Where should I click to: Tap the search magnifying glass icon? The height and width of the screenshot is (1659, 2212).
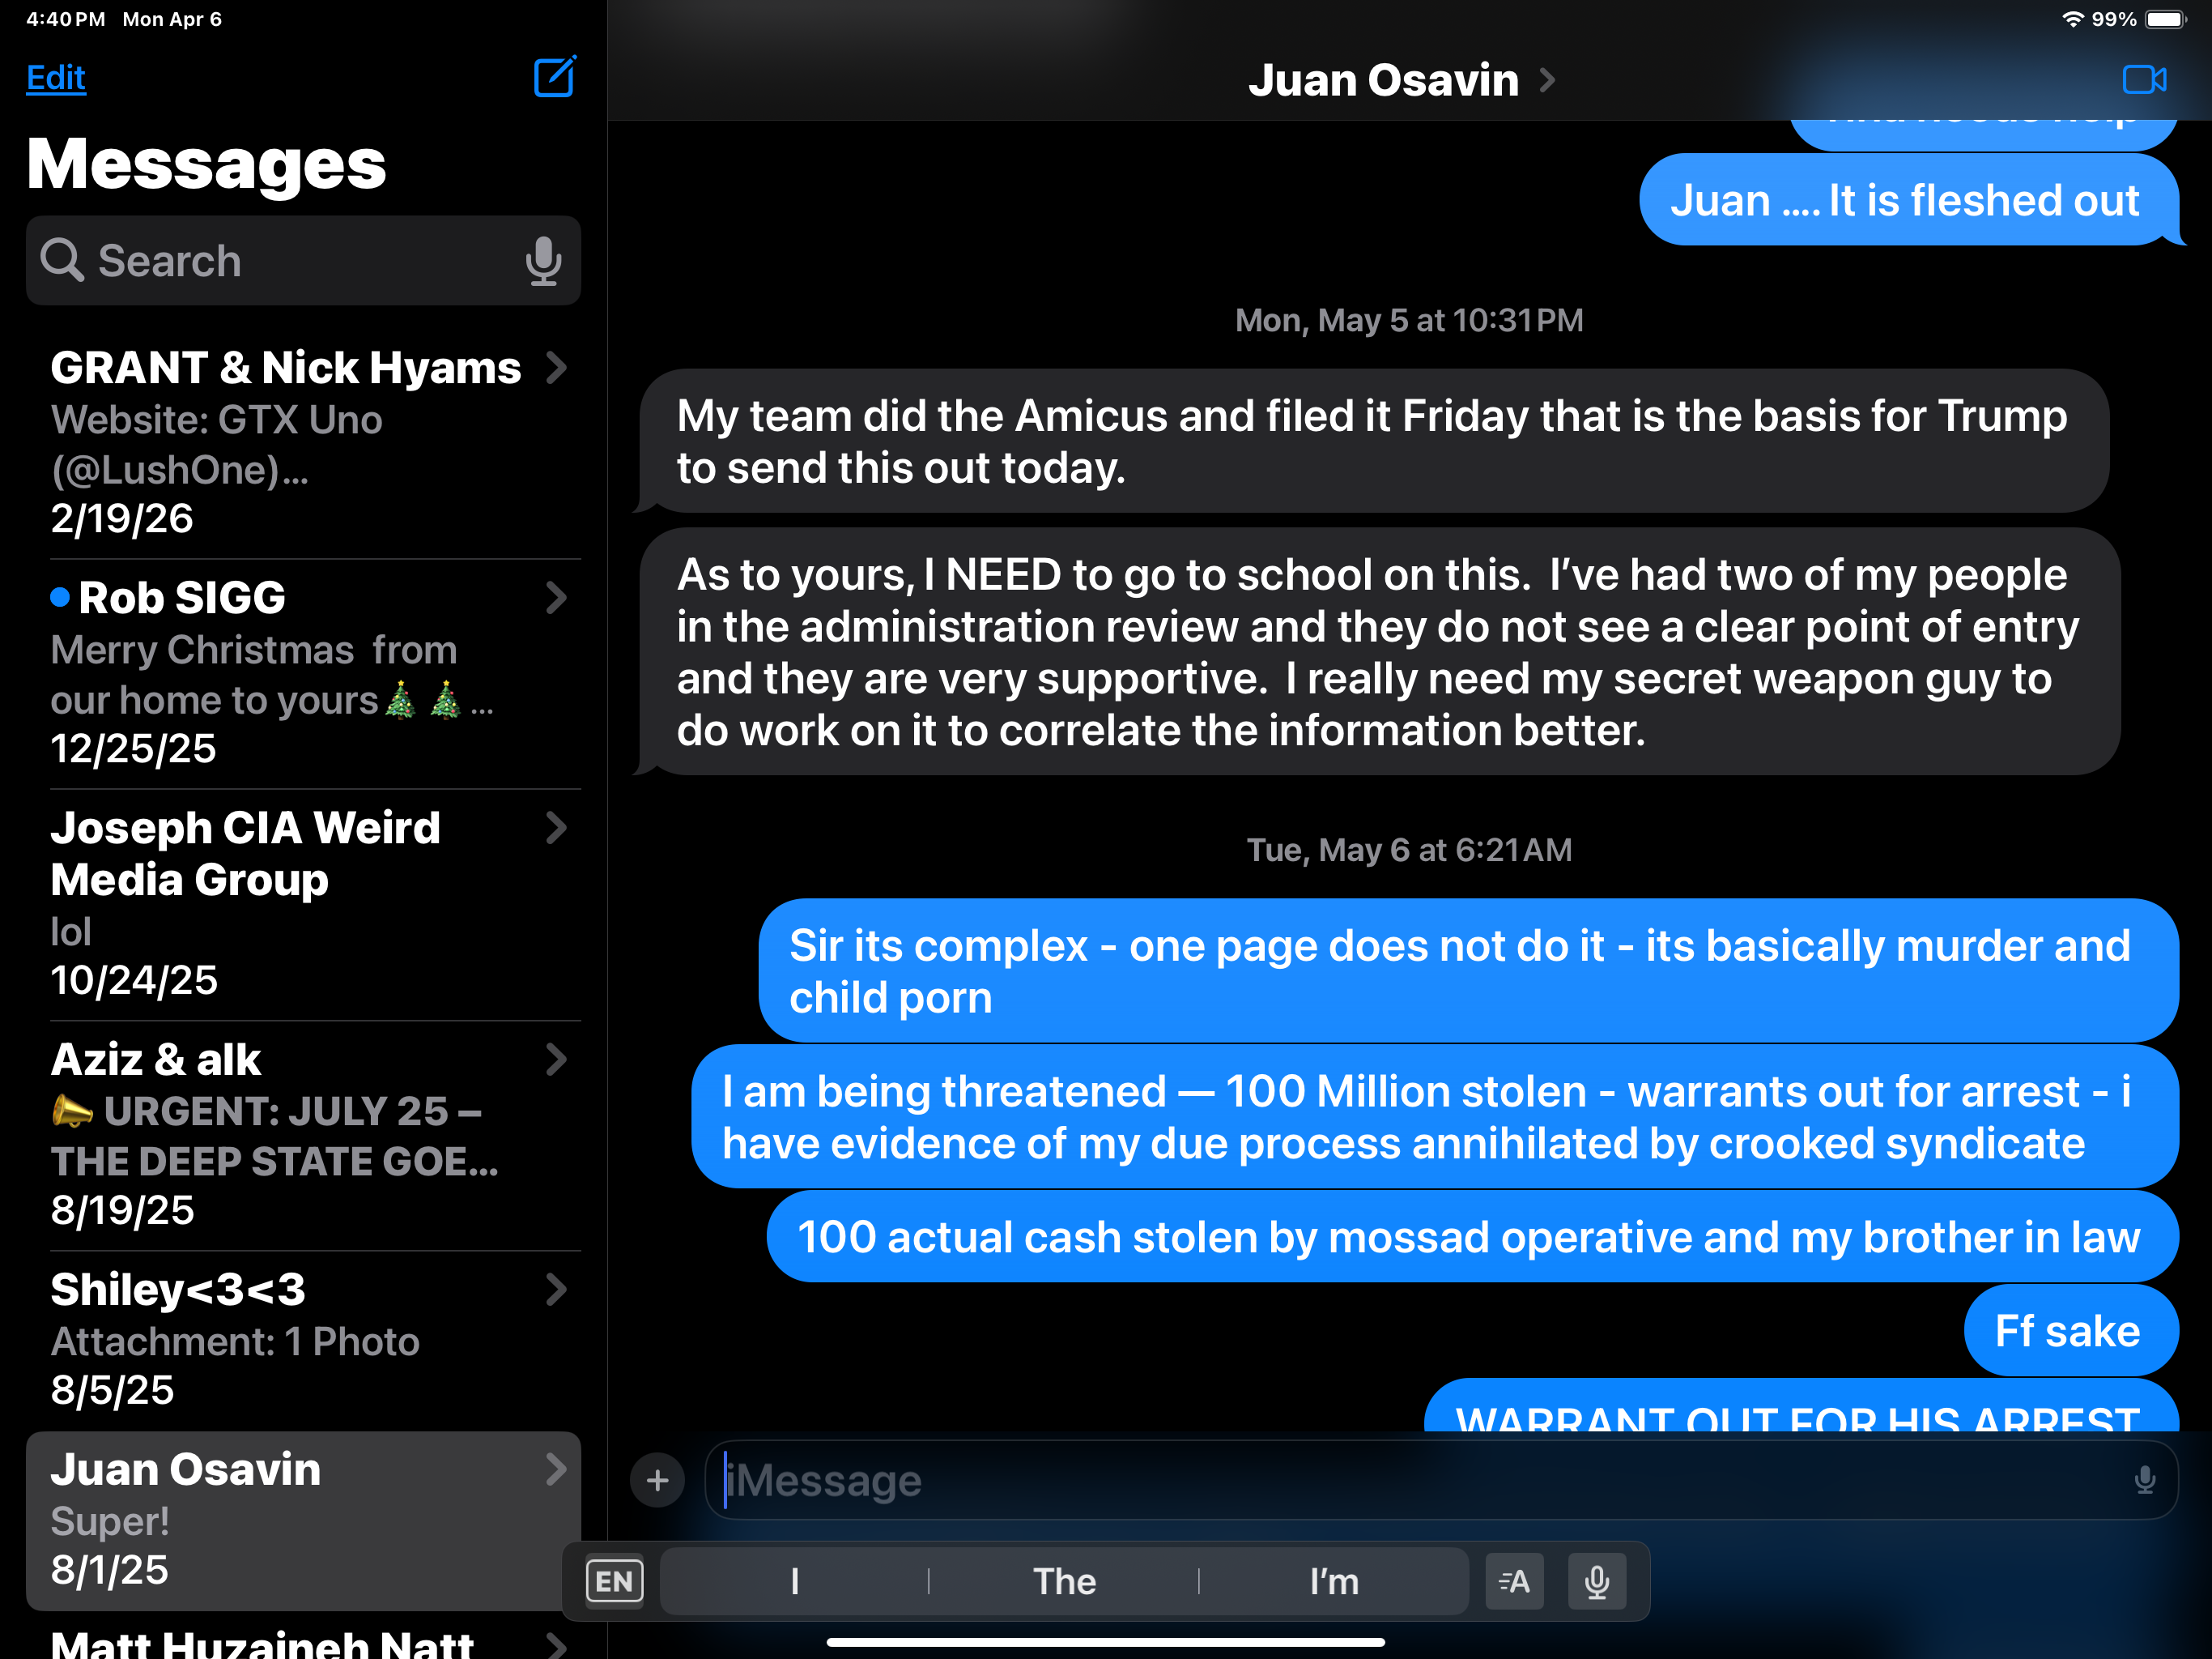[x=62, y=261]
